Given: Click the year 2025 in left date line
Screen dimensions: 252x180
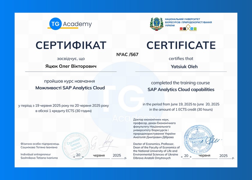Looking at the screenshot, I should 117,155.
